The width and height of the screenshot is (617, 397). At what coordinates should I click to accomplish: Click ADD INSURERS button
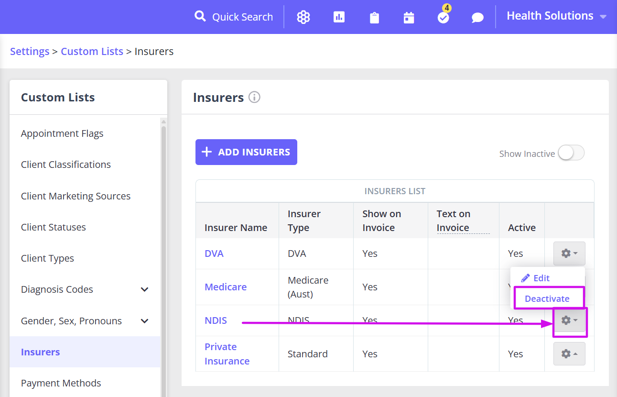click(x=246, y=152)
